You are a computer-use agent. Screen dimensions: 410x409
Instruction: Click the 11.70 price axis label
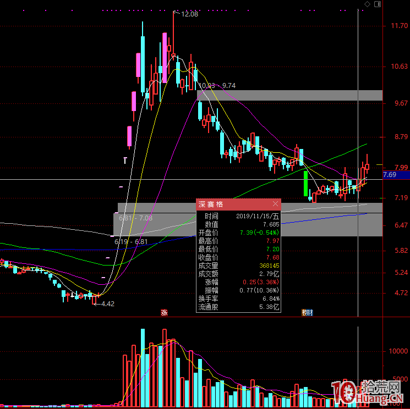[x=400, y=26]
